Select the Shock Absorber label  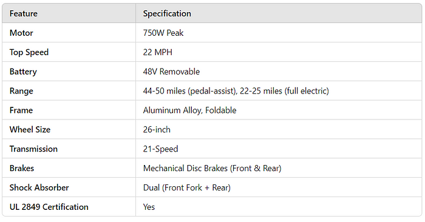39,187
